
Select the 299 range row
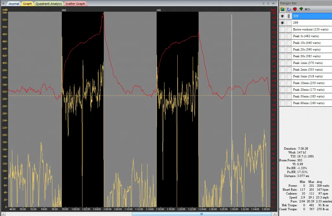[312, 23]
